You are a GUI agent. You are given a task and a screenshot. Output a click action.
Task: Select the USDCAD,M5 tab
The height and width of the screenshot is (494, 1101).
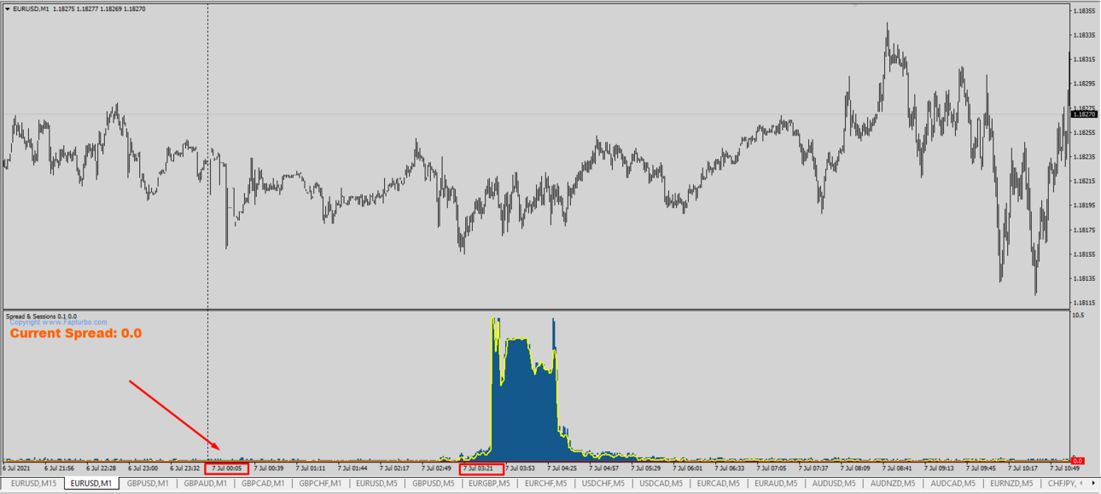[661, 484]
